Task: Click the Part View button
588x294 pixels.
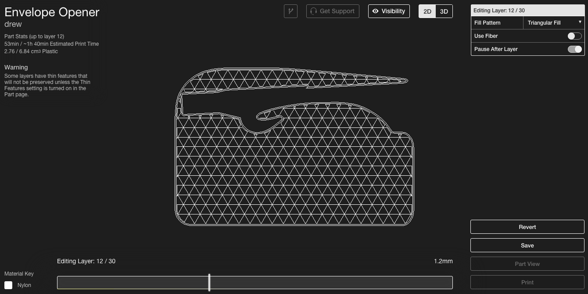Action: coord(527,264)
